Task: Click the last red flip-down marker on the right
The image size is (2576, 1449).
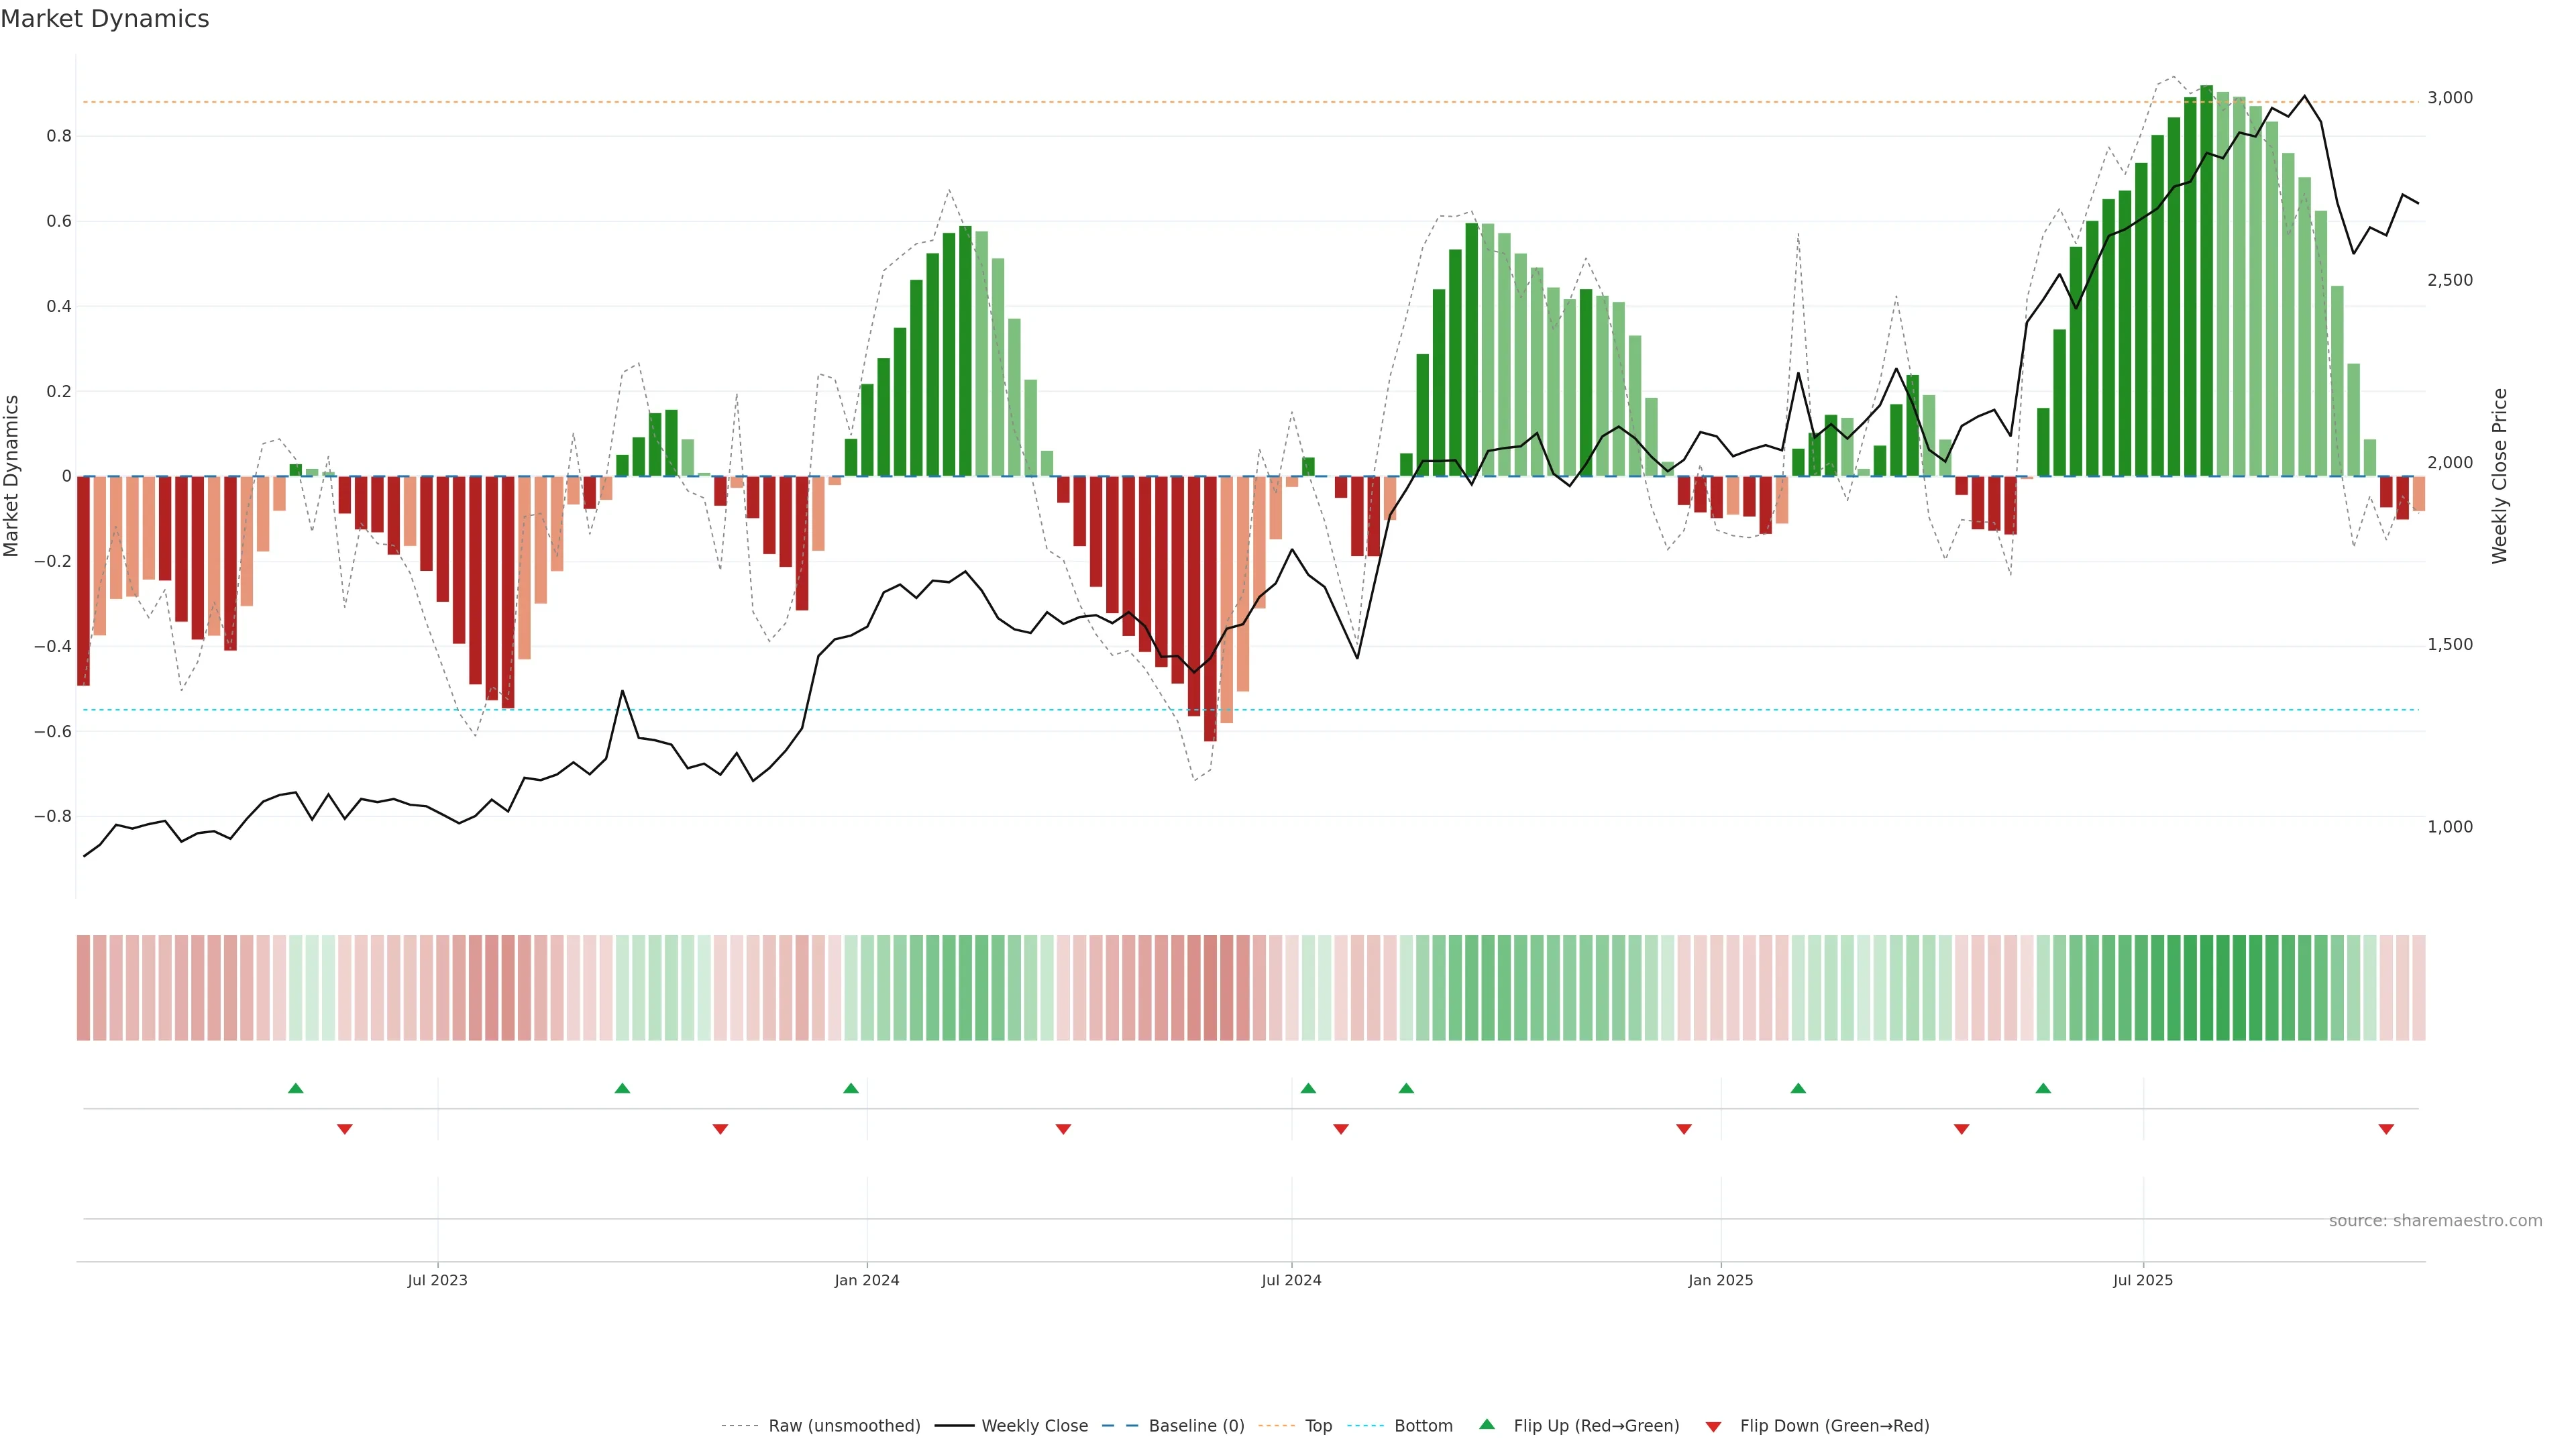Action: point(2386,1129)
